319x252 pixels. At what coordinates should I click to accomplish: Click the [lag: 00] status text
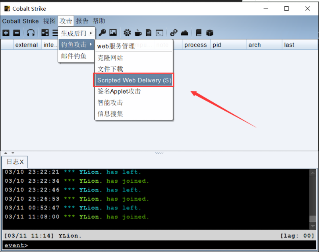pos(297,236)
